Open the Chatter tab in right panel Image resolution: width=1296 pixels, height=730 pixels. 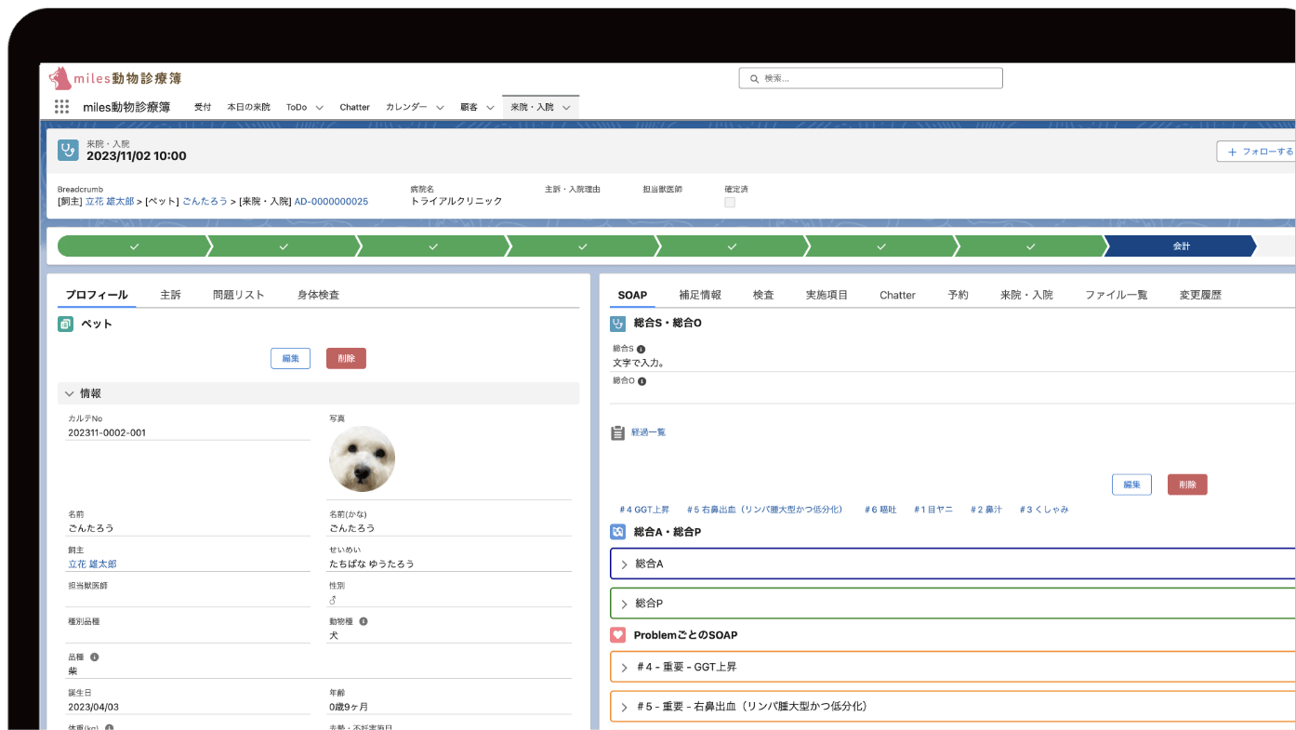coord(897,295)
